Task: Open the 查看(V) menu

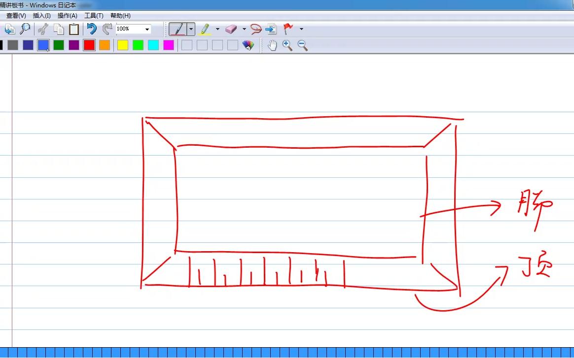Action: pyautogui.click(x=16, y=16)
